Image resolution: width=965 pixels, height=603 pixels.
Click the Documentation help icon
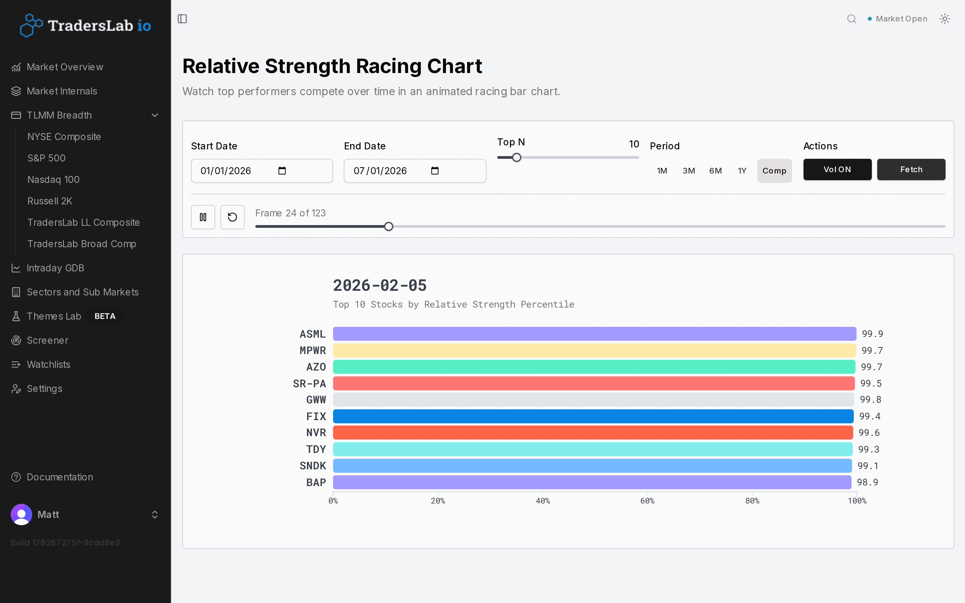pyautogui.click(x=16, y=477)
